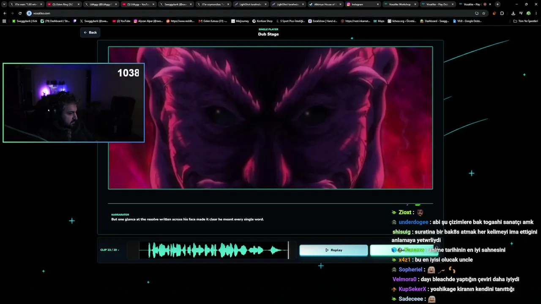Screen dimensions: 541x304
Task: Click the browser back arrow
Action: [5, 13]
